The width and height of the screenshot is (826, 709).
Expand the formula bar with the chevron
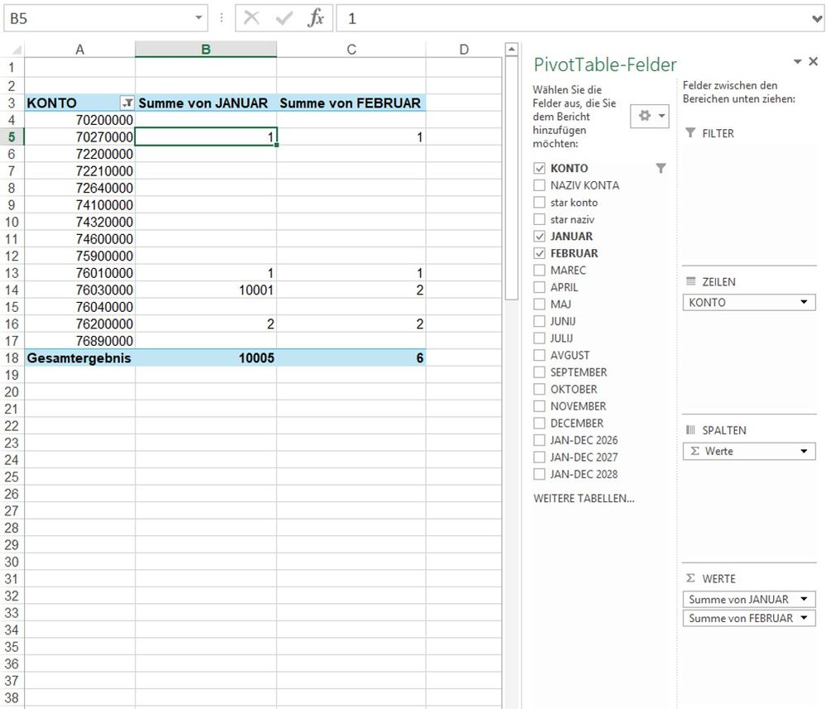coord(817,19)
